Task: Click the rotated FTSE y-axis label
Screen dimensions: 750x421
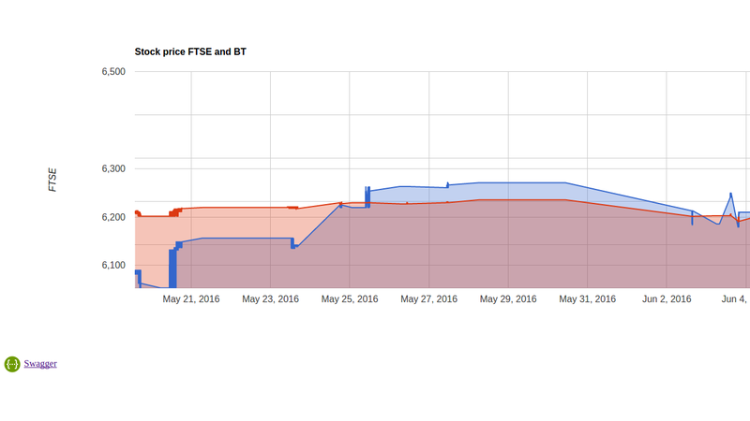Action: (x=52, y=180)
